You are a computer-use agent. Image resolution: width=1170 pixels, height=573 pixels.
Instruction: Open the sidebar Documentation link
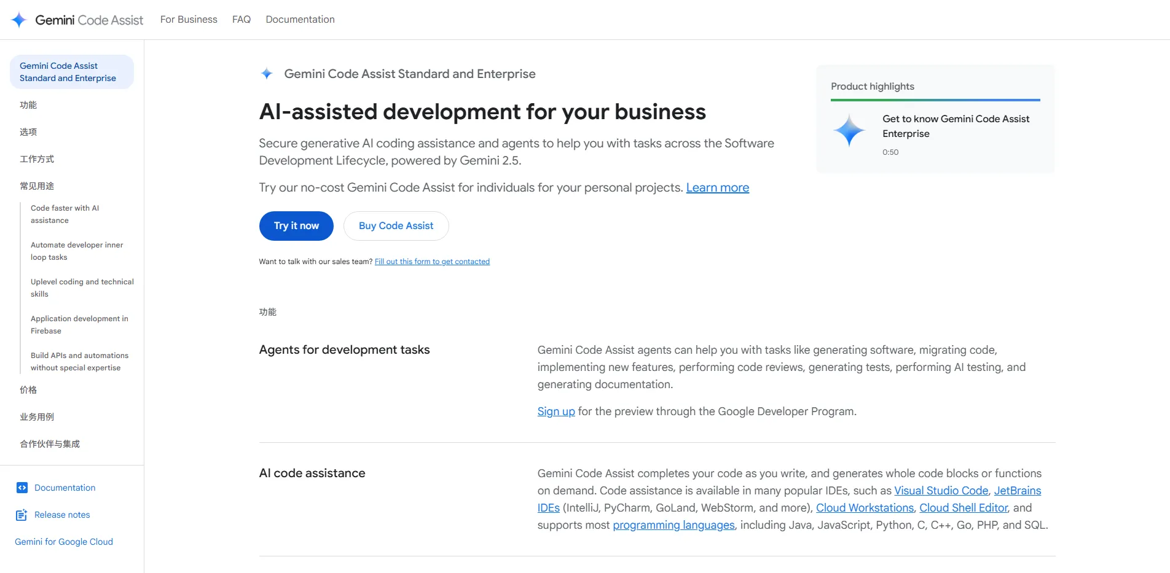(x=65, y=488)
